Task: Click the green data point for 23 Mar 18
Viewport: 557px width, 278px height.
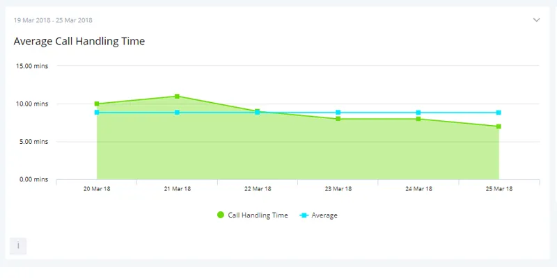Action: coord(338,119)
